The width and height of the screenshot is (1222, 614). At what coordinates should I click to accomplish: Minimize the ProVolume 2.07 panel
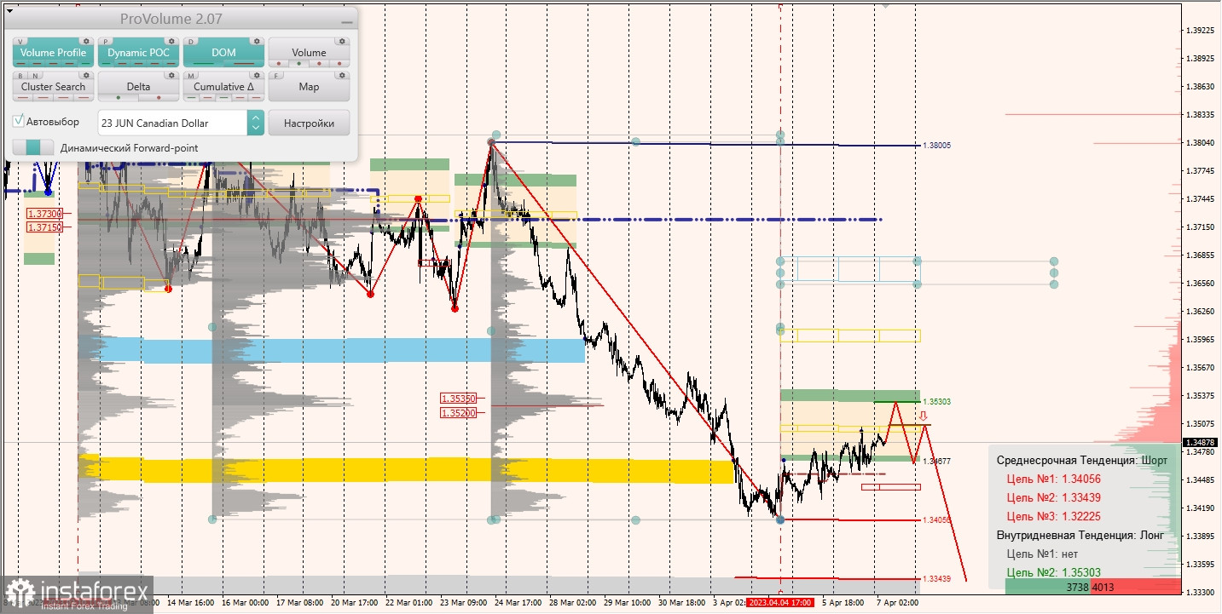pyautogui.click(x=345, y=21)
